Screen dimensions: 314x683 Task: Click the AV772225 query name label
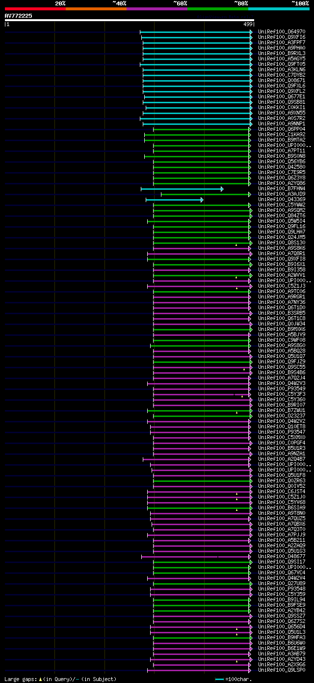19,16
